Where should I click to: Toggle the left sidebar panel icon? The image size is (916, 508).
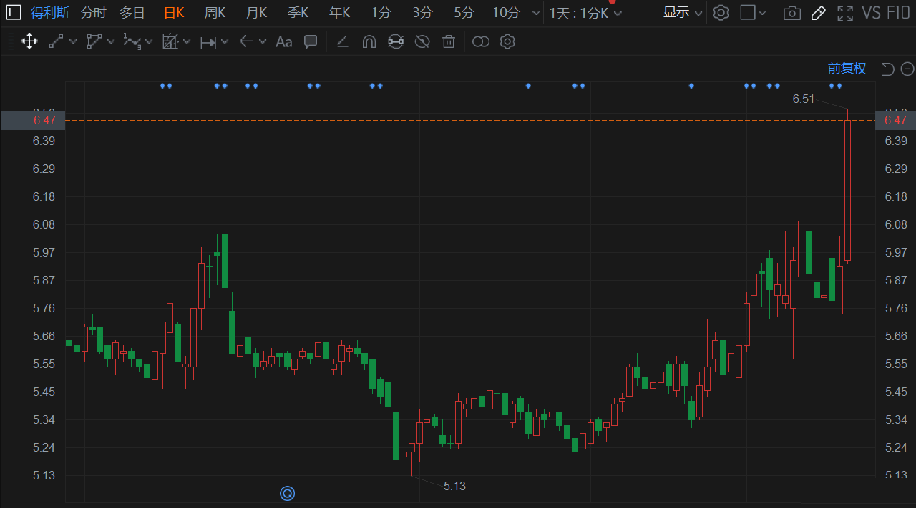pyautogui.click(x=14, y=12)
